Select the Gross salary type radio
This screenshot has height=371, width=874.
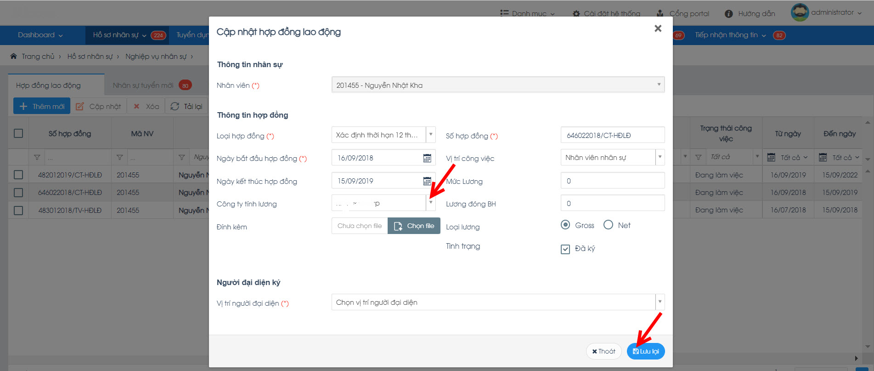pos(565,225)
